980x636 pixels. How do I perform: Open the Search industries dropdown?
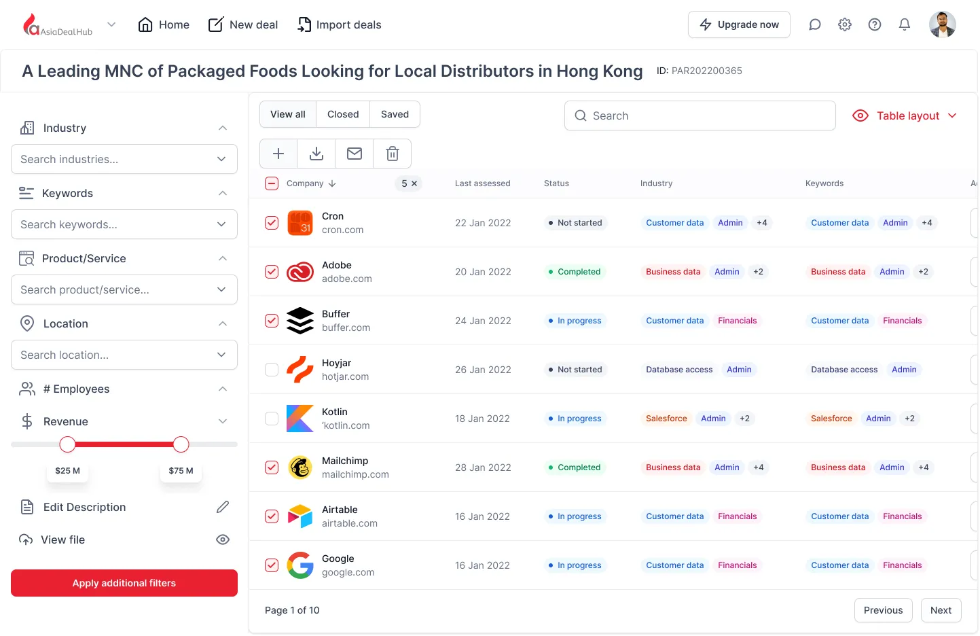coord(124,159)
